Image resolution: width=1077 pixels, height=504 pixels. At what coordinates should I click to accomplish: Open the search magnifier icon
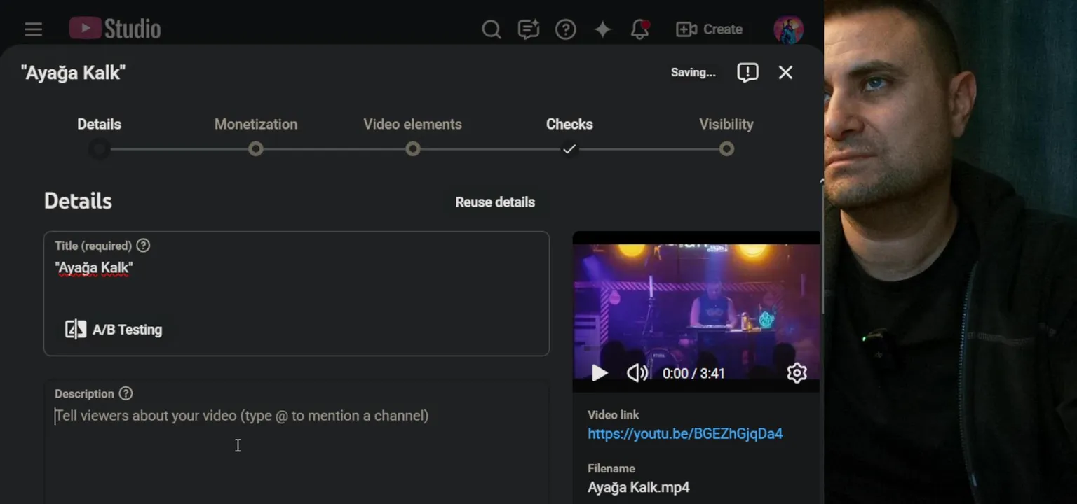point(492,29)
